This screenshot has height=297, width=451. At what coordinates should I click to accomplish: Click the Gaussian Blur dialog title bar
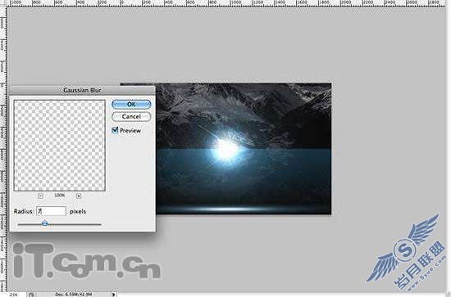click(82, 90)
